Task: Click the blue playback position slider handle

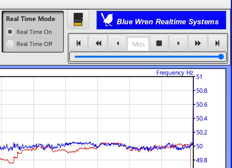Action: (x=221, y=57)
